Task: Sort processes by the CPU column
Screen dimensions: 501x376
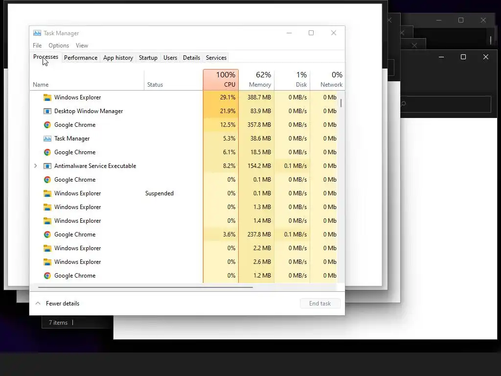Action: tap(221, 80)
